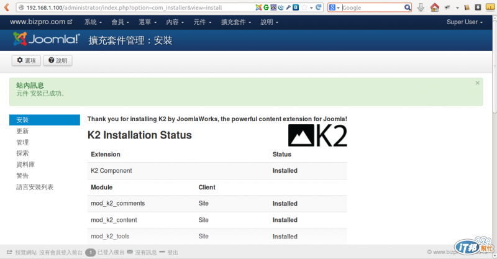Open the 選單 menu
Viewport: 497px width, 259px height.
[147, 22]
